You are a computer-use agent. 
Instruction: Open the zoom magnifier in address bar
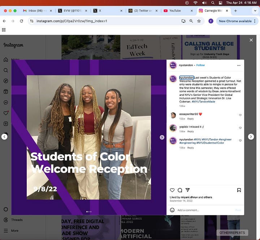point(191,21)
